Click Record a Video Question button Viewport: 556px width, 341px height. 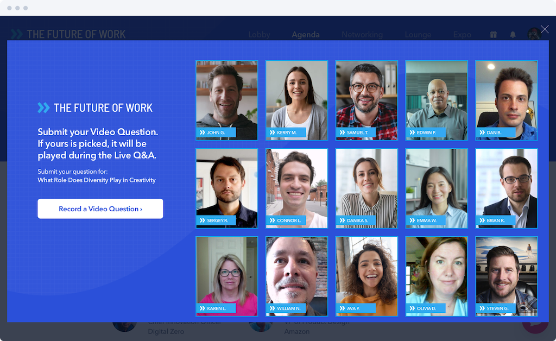[100, 209]
